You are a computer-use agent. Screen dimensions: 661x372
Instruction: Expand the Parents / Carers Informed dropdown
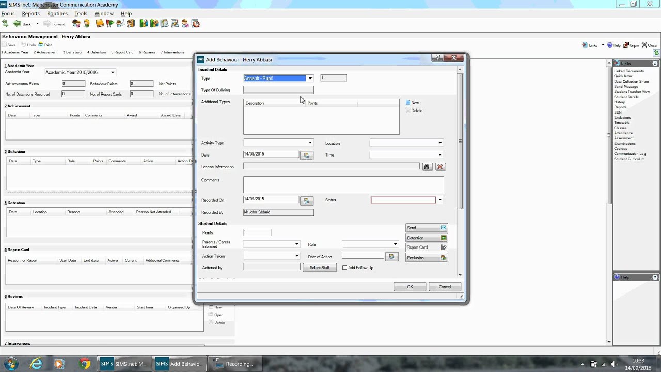click(296, 244)
